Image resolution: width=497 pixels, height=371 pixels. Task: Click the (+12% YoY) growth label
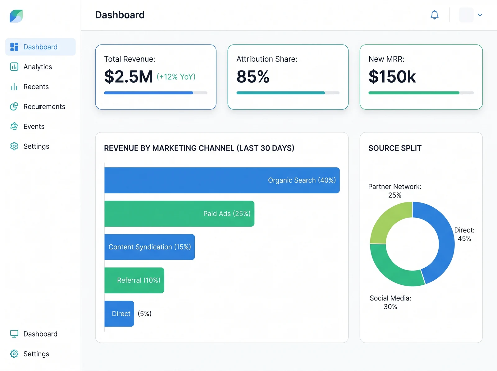tap(176, 77)
